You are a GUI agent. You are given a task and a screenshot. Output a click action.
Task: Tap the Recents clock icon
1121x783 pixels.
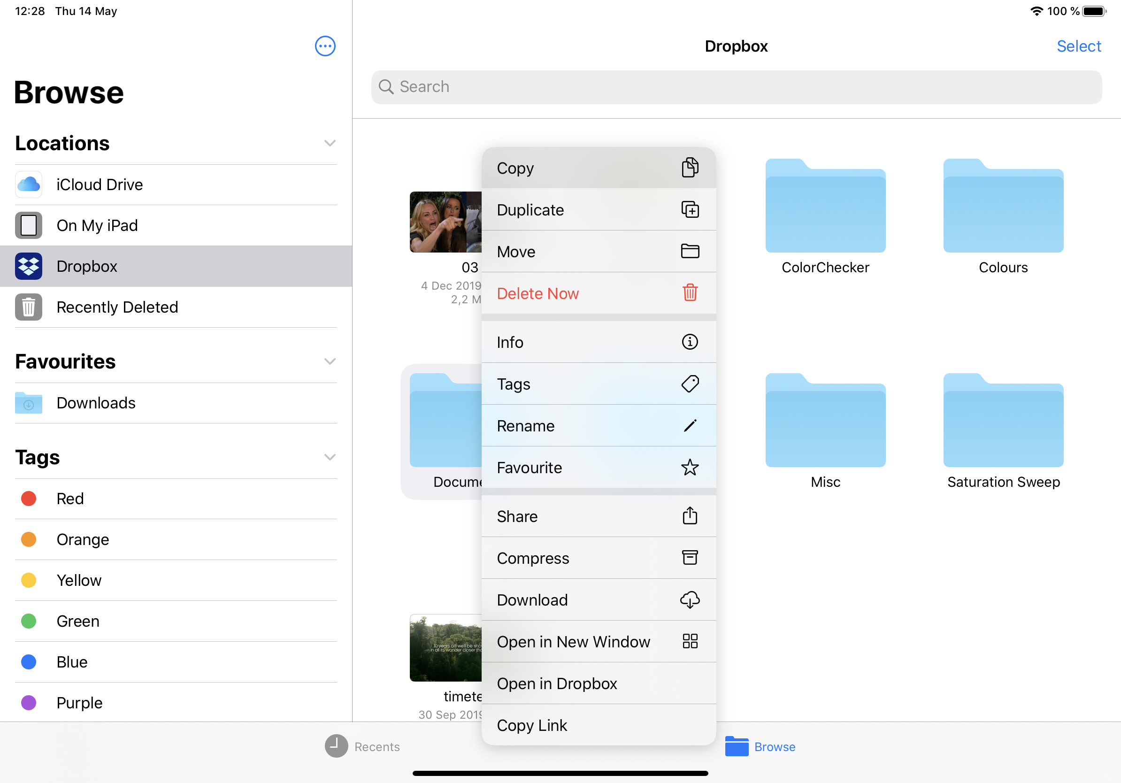coord(337,746)
